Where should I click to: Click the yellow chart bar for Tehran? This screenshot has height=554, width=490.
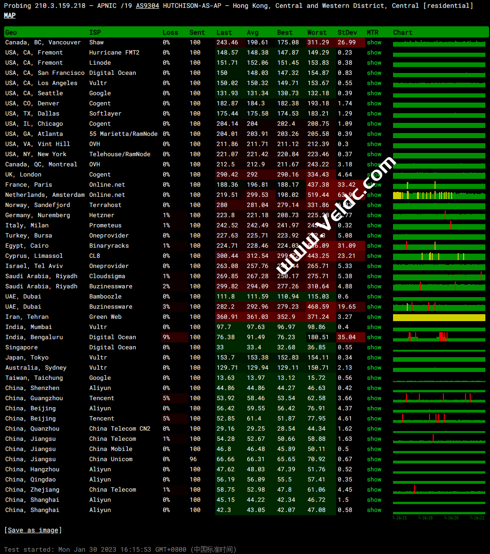(439, 317)
